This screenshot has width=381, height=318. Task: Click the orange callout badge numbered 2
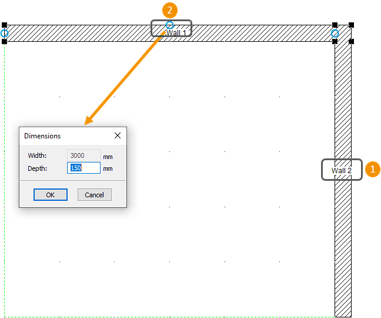(x=169, y=10)
